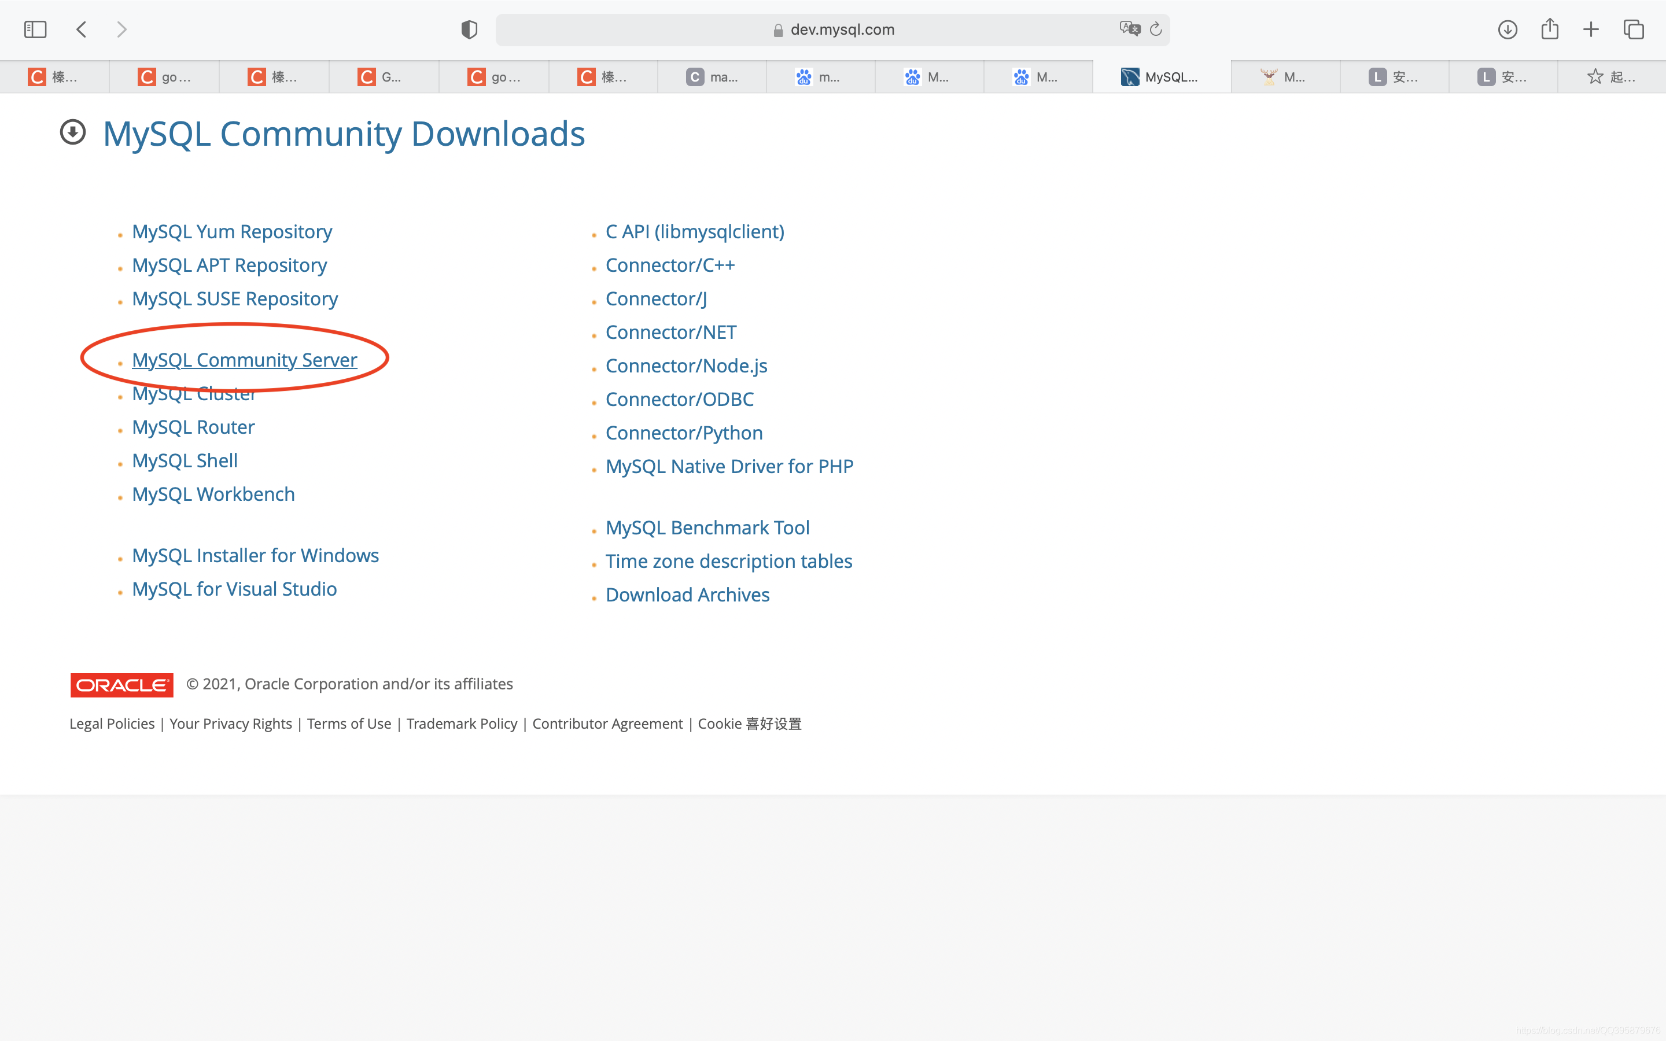
Task: Switch to the G... tab
Action: click(x=384, y=77)
